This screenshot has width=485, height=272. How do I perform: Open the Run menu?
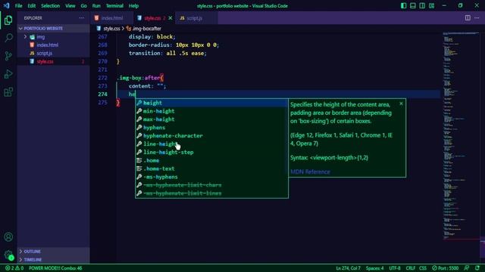coord(96,6)
